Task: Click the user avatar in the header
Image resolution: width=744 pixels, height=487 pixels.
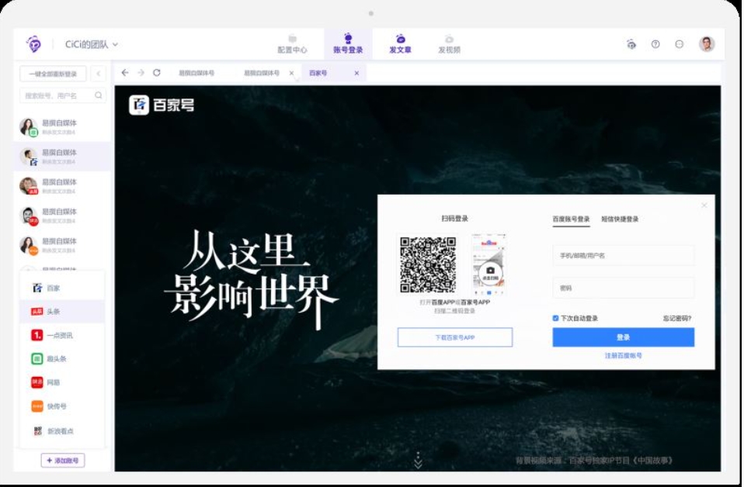Action: (707, 44)
